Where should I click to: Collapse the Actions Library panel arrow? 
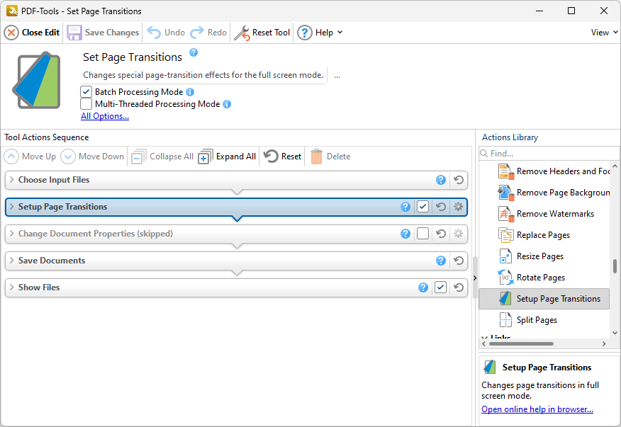(x=475, y=278)
